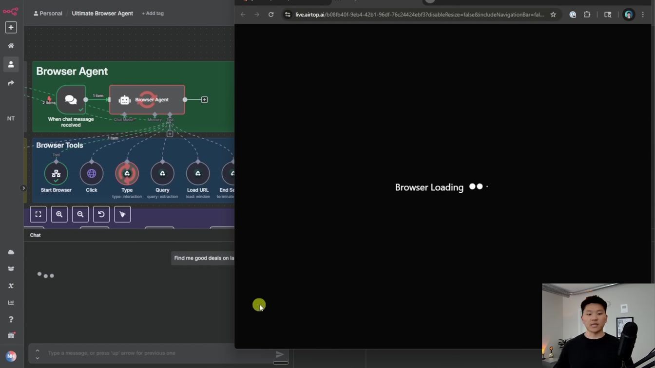This screenshot has width=655, height=368.
Task: Open the gift What's New icon
Action: pos(11,336)
